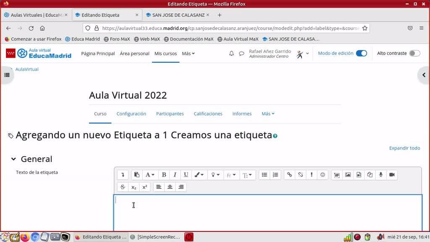Open the SimpleScreenRecorder taskbar entry

click(x=155, y=237)
